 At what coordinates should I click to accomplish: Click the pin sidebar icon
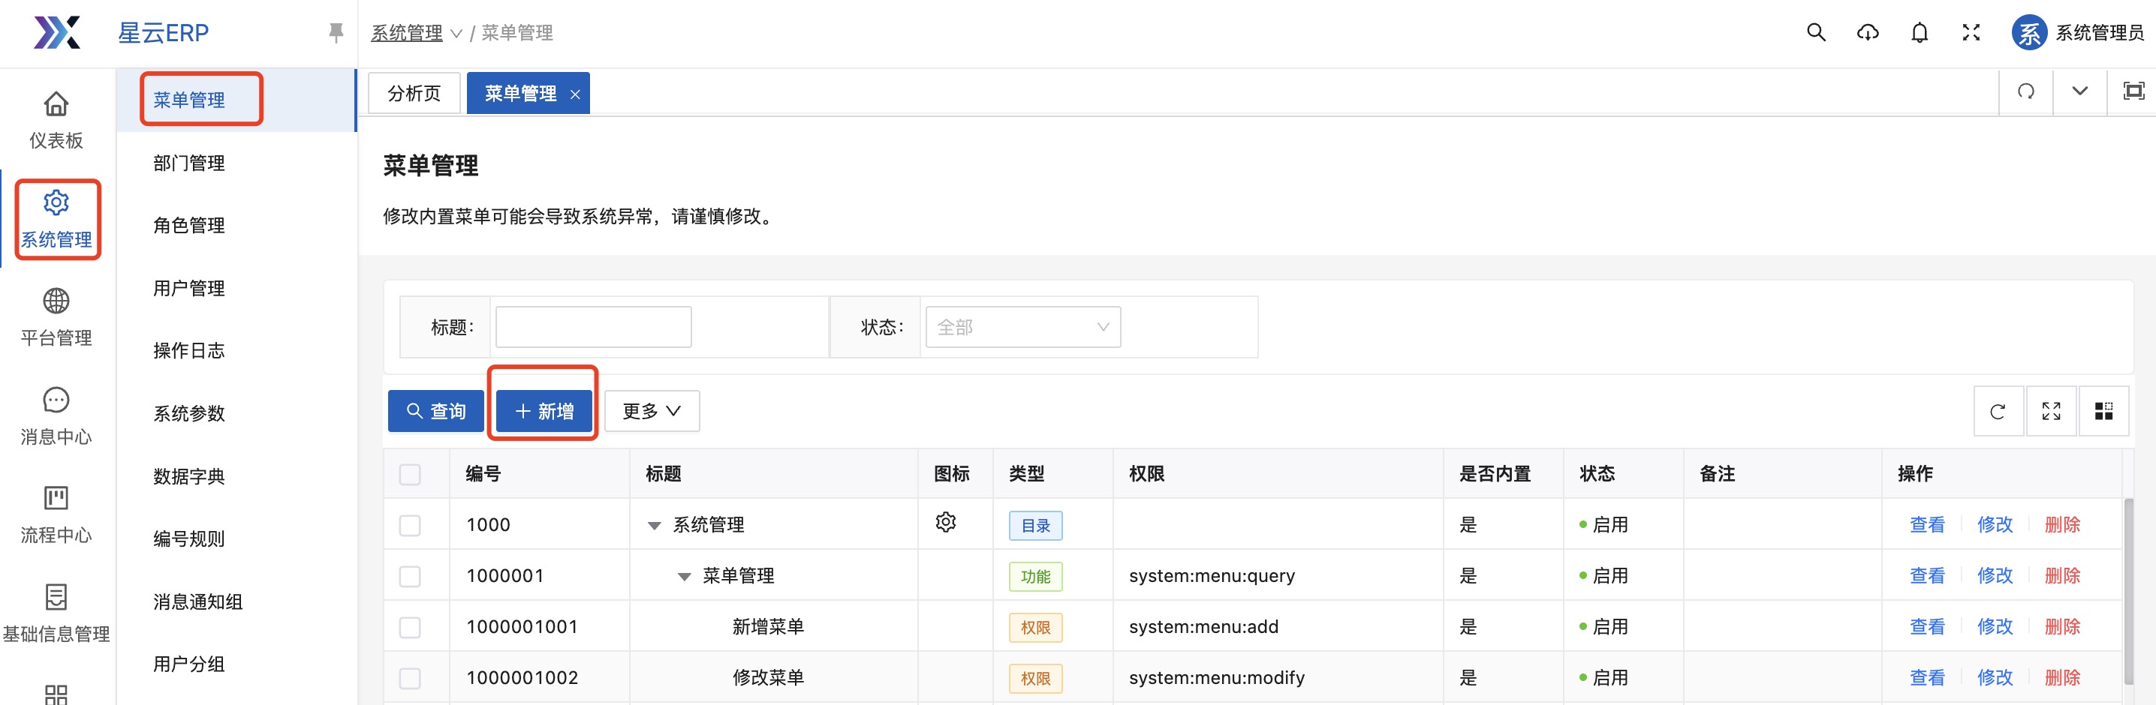336,32
